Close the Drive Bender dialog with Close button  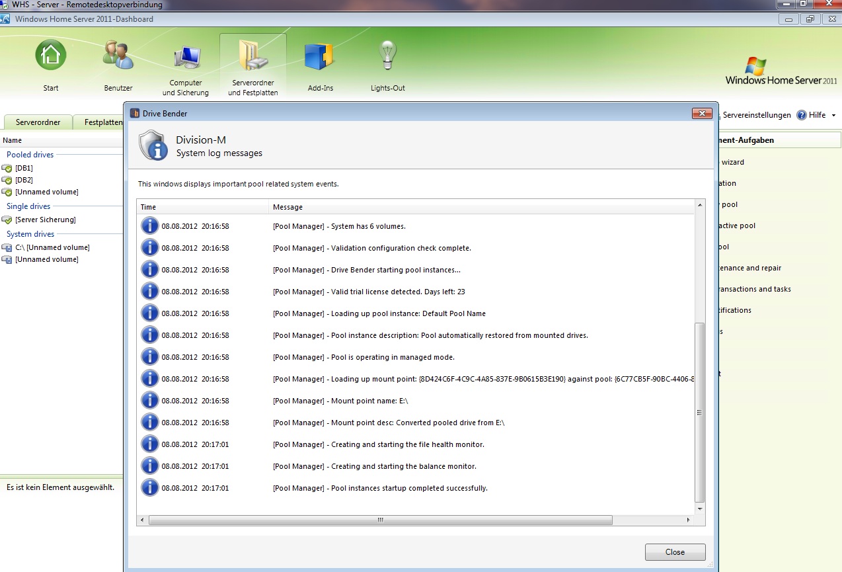[x=675, y=552]
